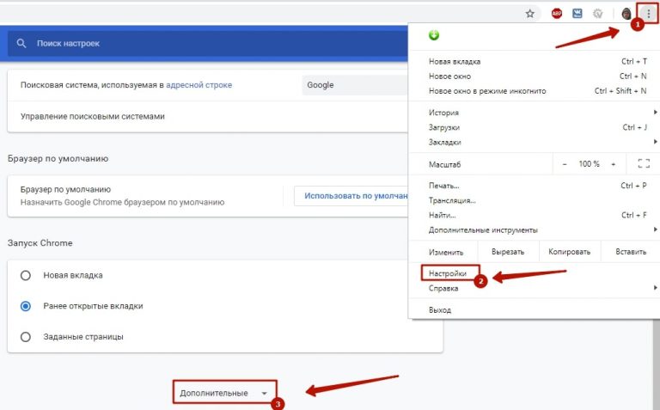Open the Google search engine dropdown
This screenshot has width=660, height=410.
coord(355,85)
